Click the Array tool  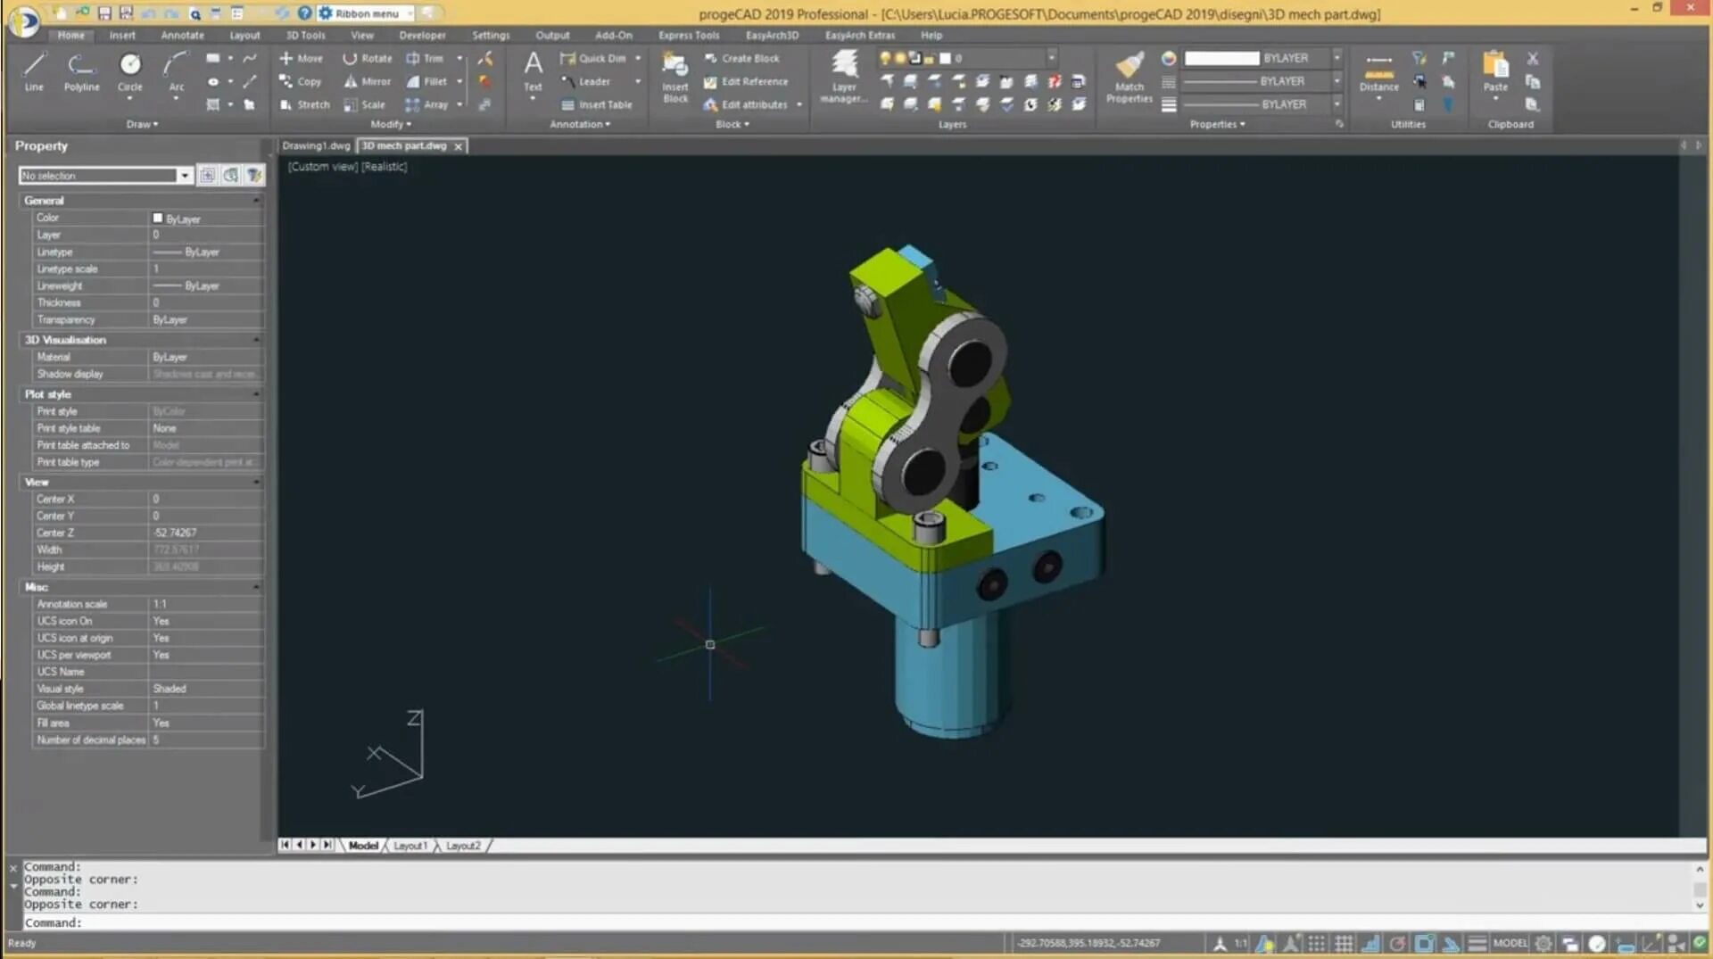click(426, 104)
